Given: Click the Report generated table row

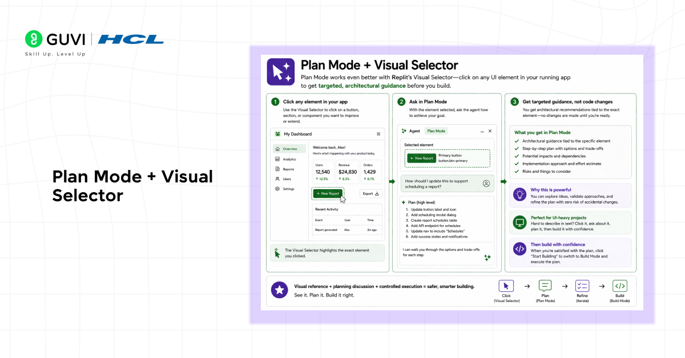Looking at the screenshot, I should click(x=347, y=230).
